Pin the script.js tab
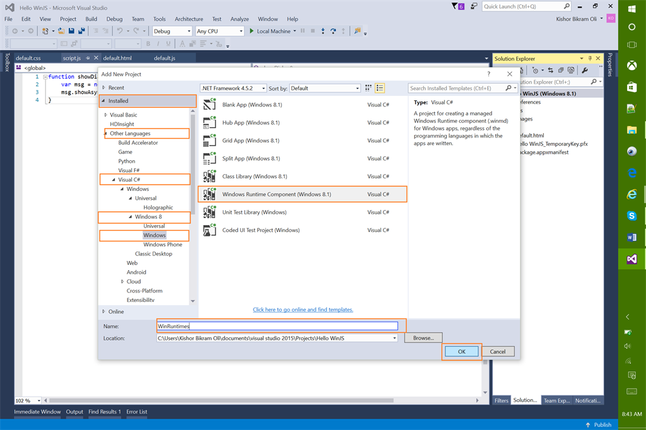646x430 pixels. pyautogui.click(x=88, y=58)
